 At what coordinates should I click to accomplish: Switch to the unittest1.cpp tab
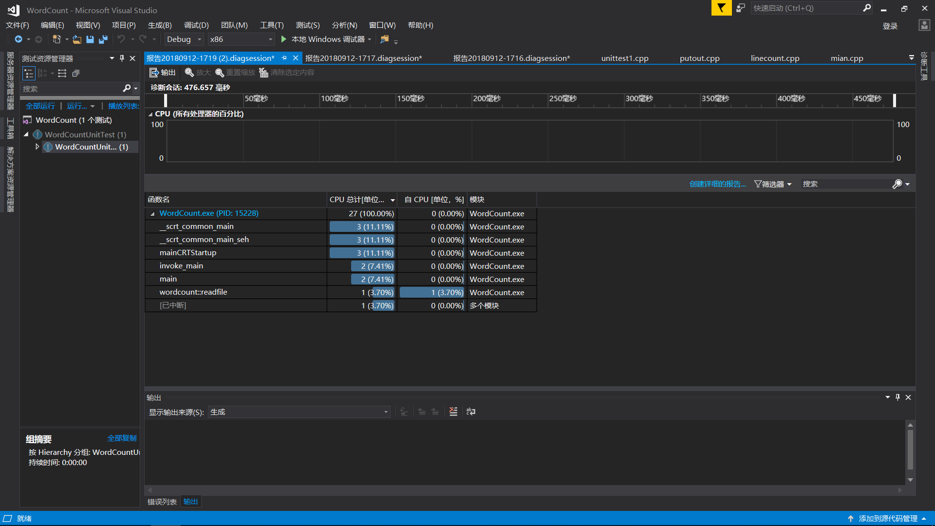pos(625,58)
